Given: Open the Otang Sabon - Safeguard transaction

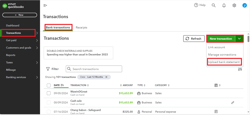Looking at the screenshot, I should (x=86, y=110).
